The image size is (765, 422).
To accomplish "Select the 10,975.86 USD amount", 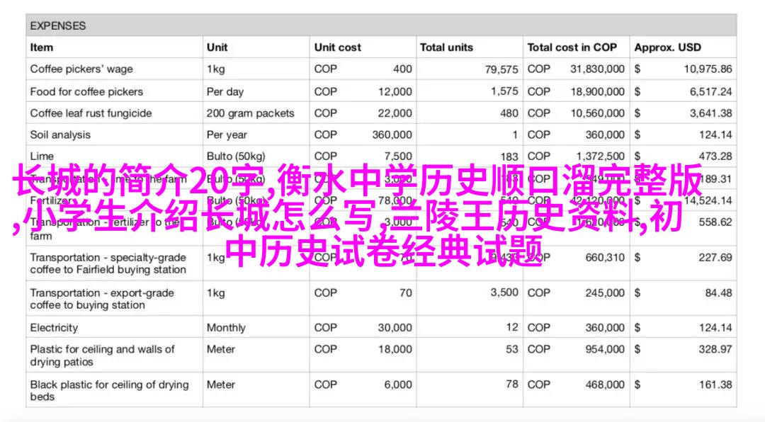I will pyautogui.click(x=708, y=69).
